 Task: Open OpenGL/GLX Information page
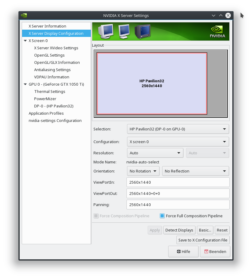(x=56, y=63)
